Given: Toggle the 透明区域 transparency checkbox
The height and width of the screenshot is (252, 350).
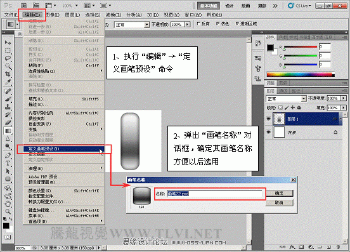Looking at the screenshot, I should coord(237,23).
